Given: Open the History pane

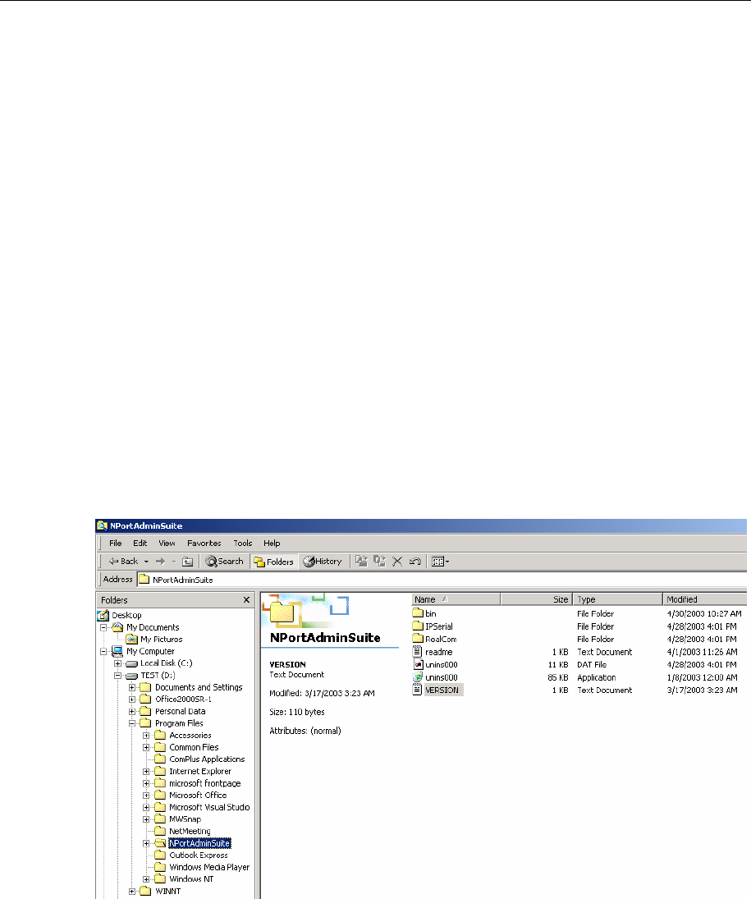Looking at the screenshot, I should (x=323, y=562).
